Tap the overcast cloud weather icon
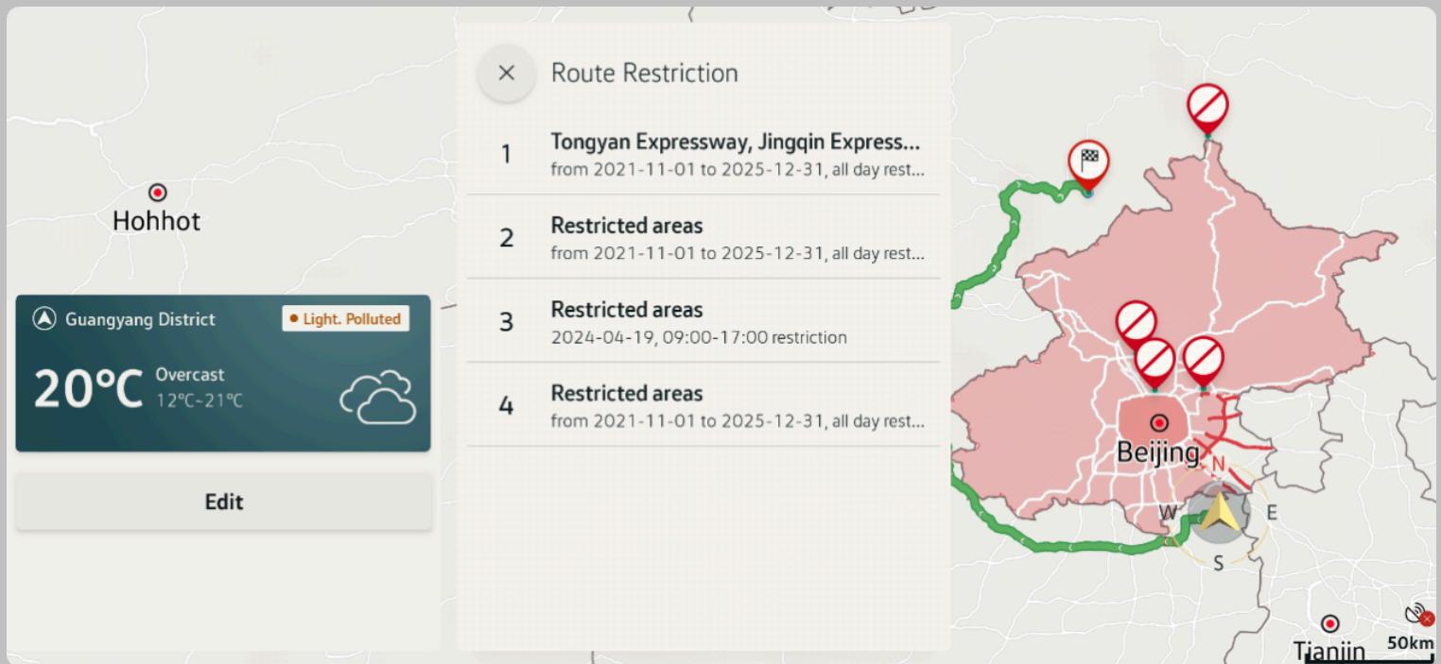The height and width of the screenshot is (664, 1441). coord(378,398)
